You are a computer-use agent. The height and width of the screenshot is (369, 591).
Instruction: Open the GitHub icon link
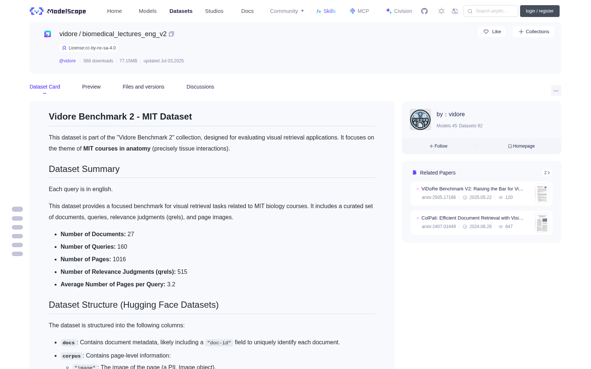coord(424,11)
